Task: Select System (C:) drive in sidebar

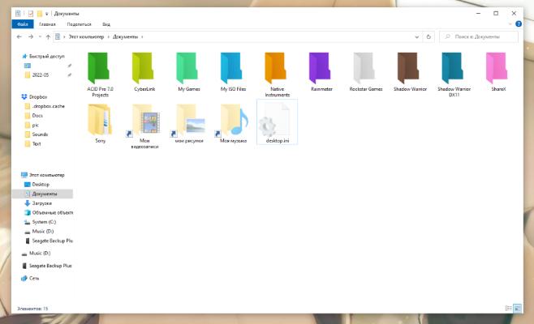Action: point(44,222)
